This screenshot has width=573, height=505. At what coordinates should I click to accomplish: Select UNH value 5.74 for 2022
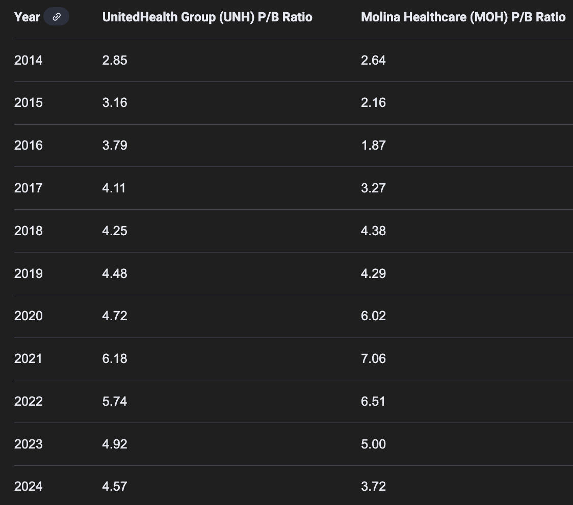tap(115, 401)
